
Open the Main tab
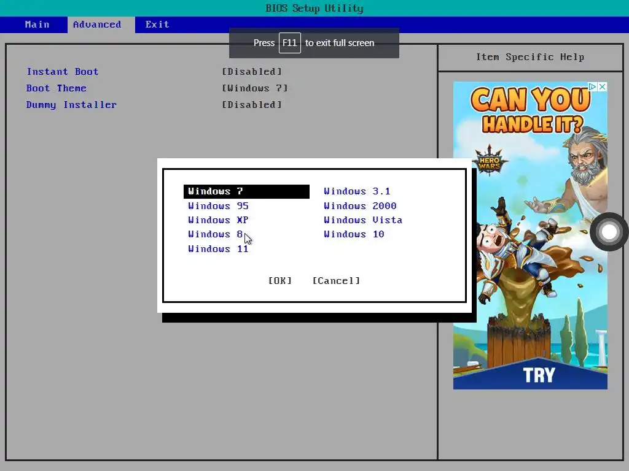pos(37,25)
